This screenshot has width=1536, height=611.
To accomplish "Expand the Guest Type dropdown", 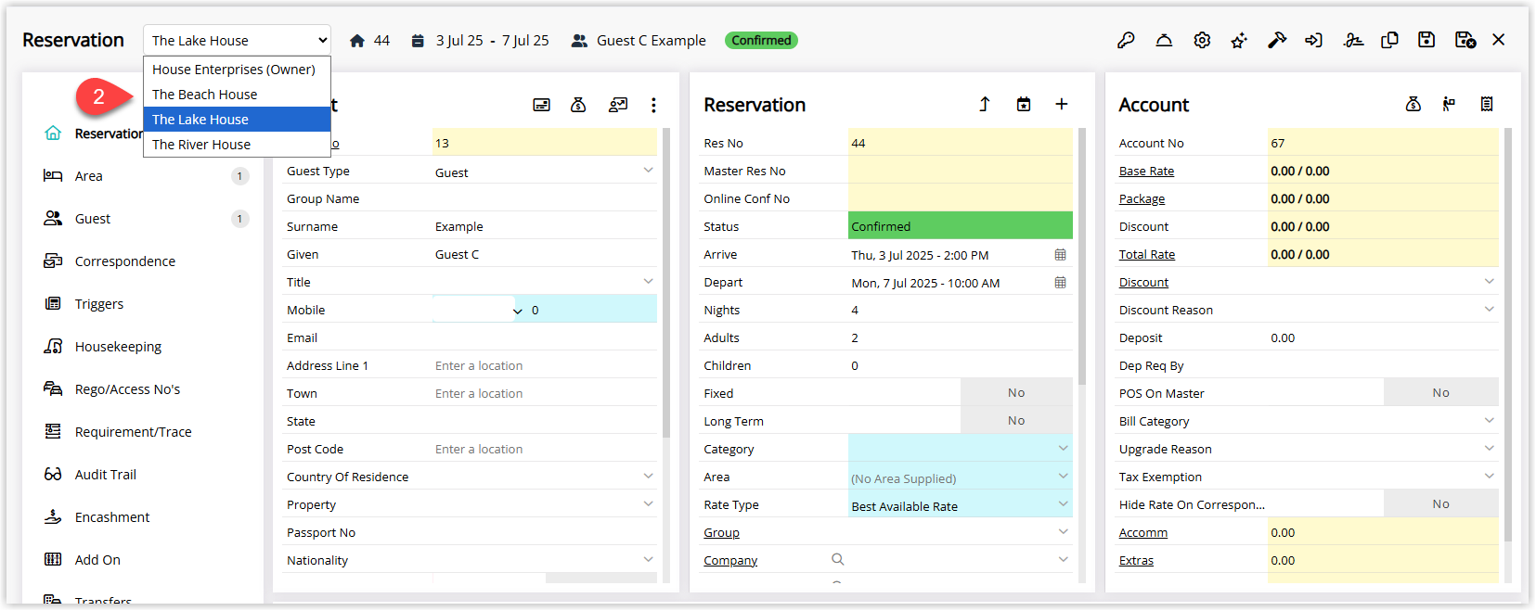I will [x=648, y=171].
